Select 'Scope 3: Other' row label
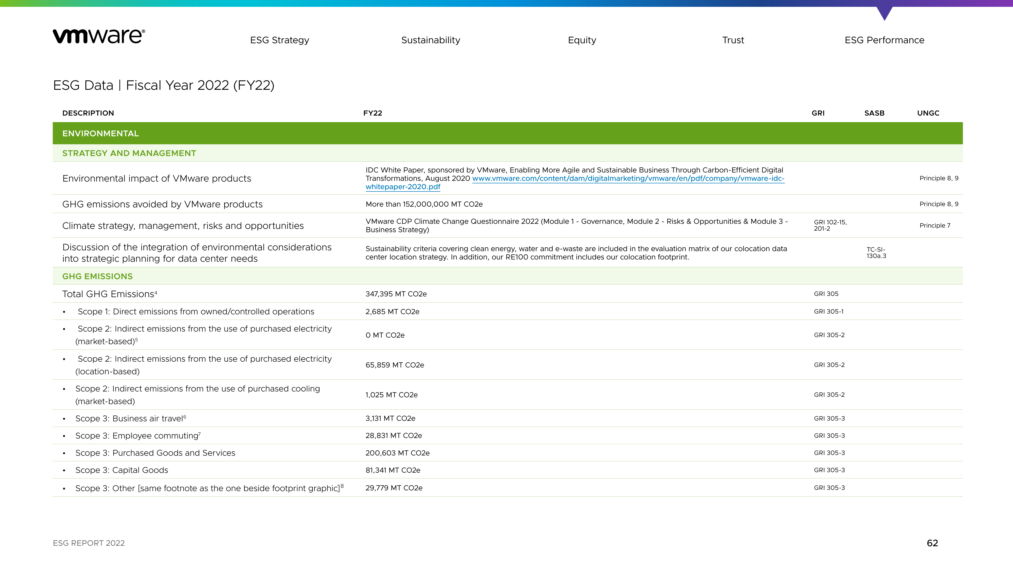This screenshot has width=1013, height=569. click(209, 488)
